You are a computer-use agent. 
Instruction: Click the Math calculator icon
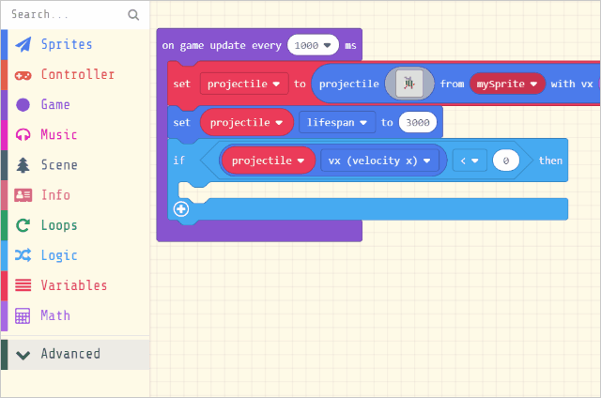coord(23,316)
